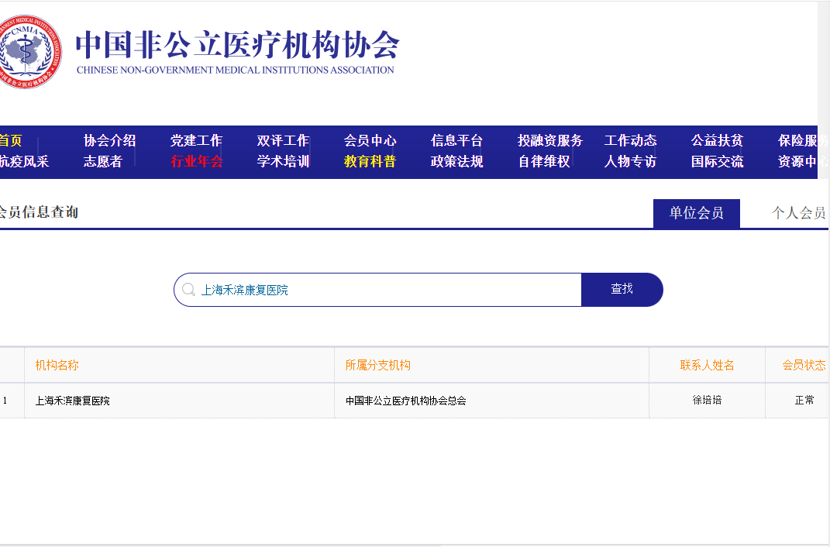Image resolution: width=830 pixels, height=547 pixels.
Task: Click the 会员状态 column header
Action: (804, 365)
